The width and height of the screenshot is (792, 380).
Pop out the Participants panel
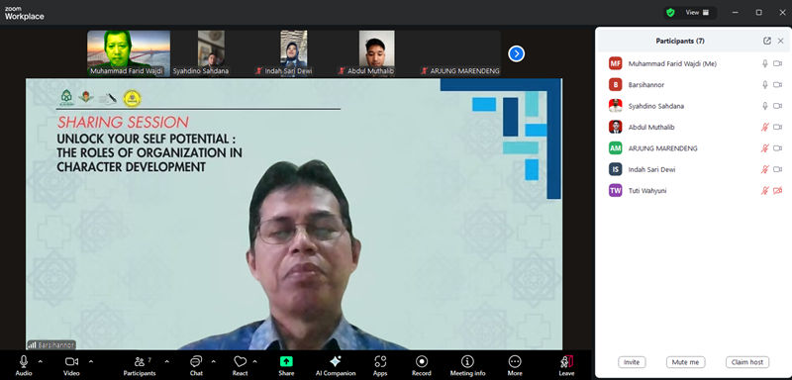tap(767, 41)
